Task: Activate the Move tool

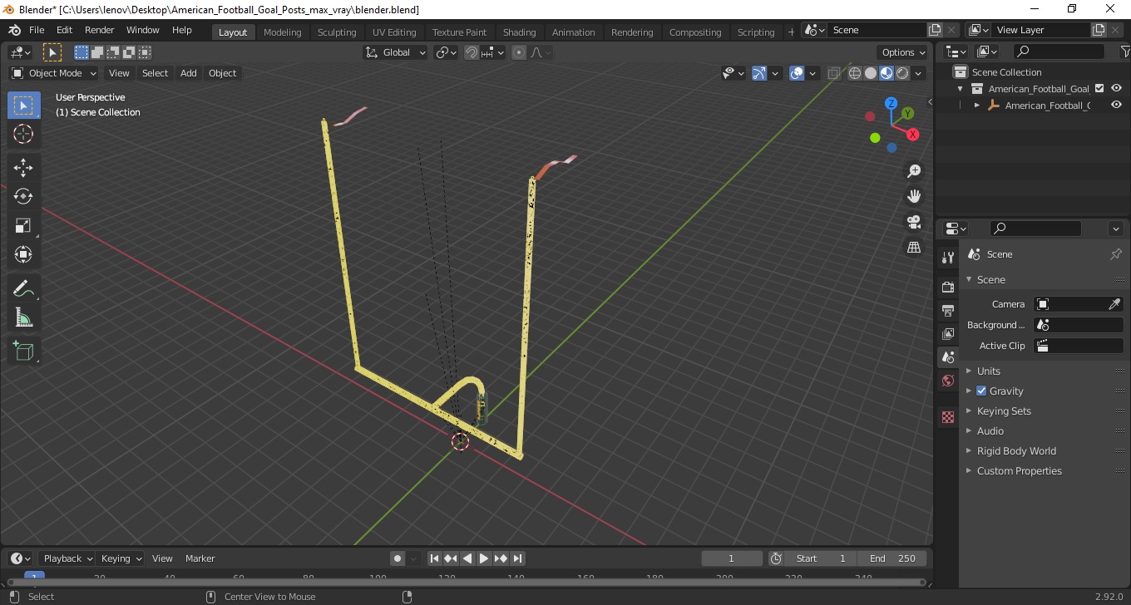Action: 23,167
